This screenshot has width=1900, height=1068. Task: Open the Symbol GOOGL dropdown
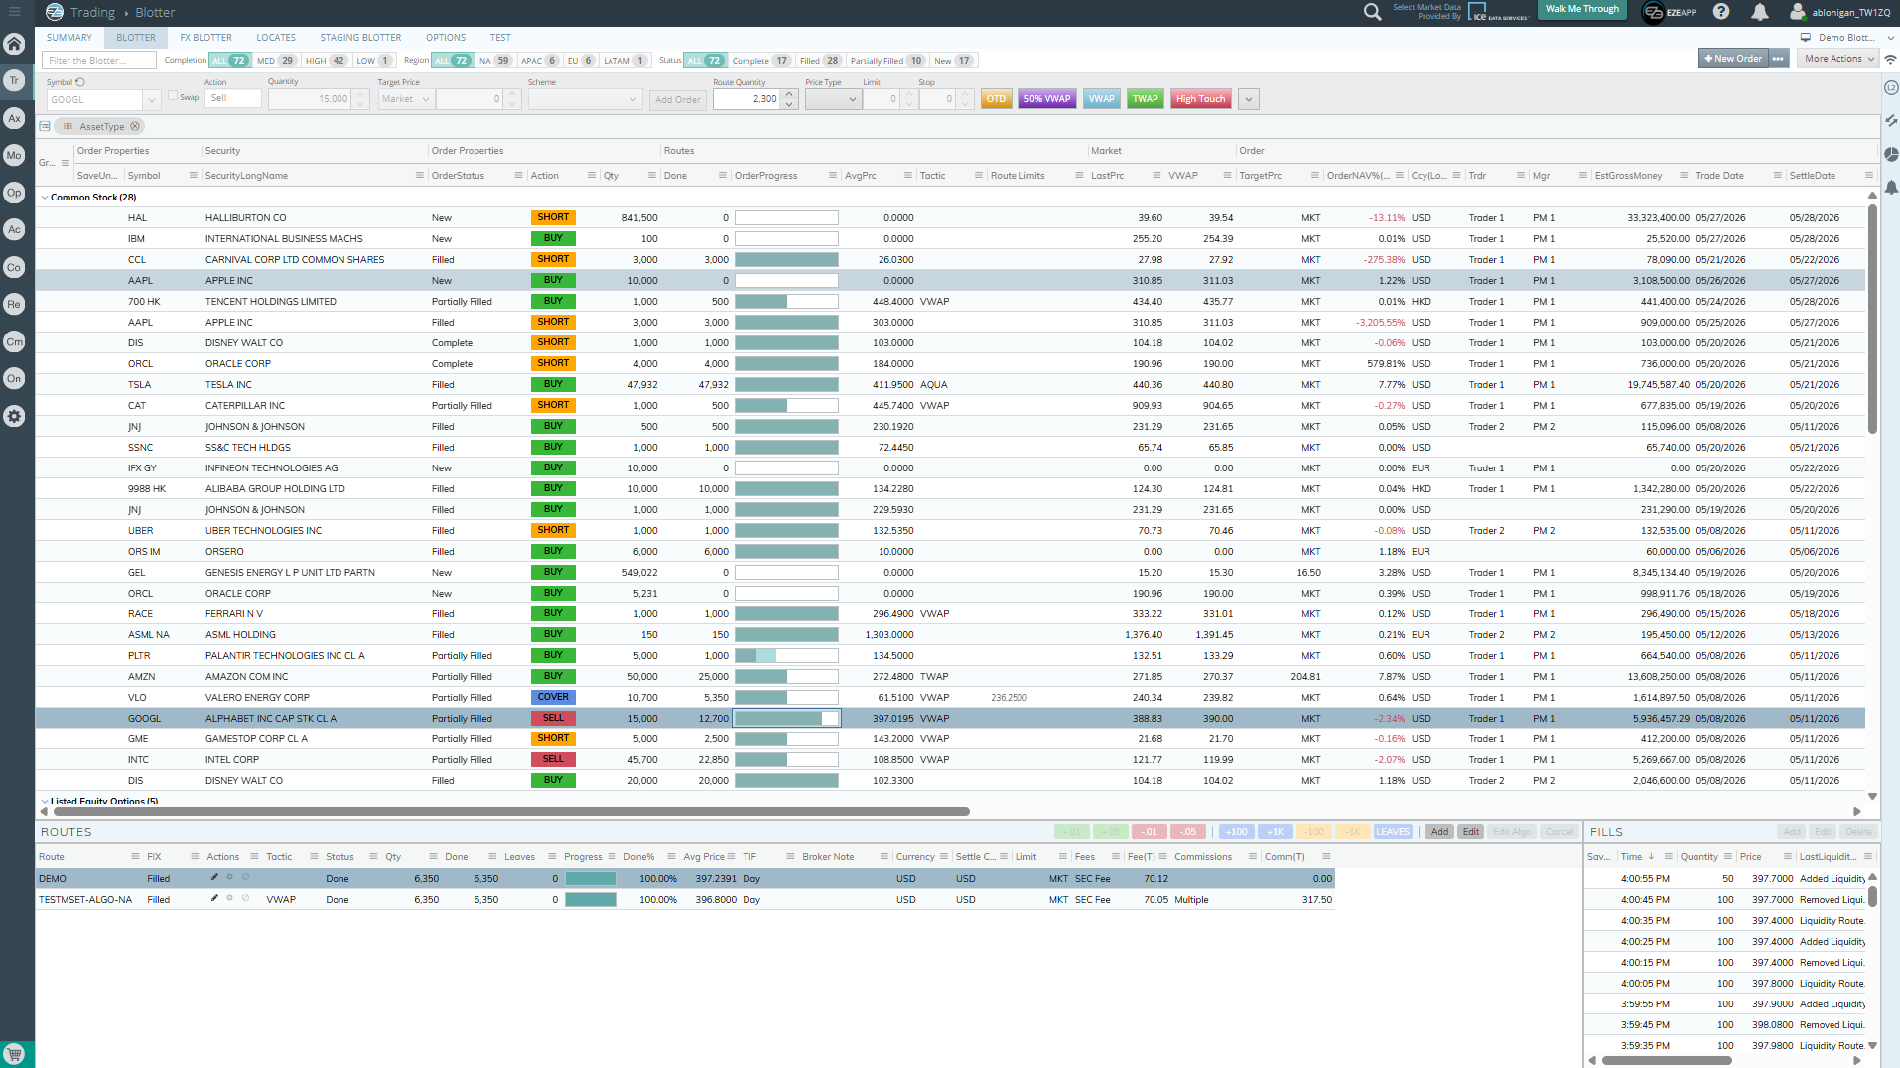tap(151, 100)
